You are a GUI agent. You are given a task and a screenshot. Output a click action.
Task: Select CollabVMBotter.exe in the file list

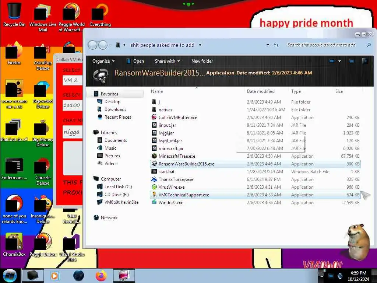pyautogui.click(x=255, y=118)
